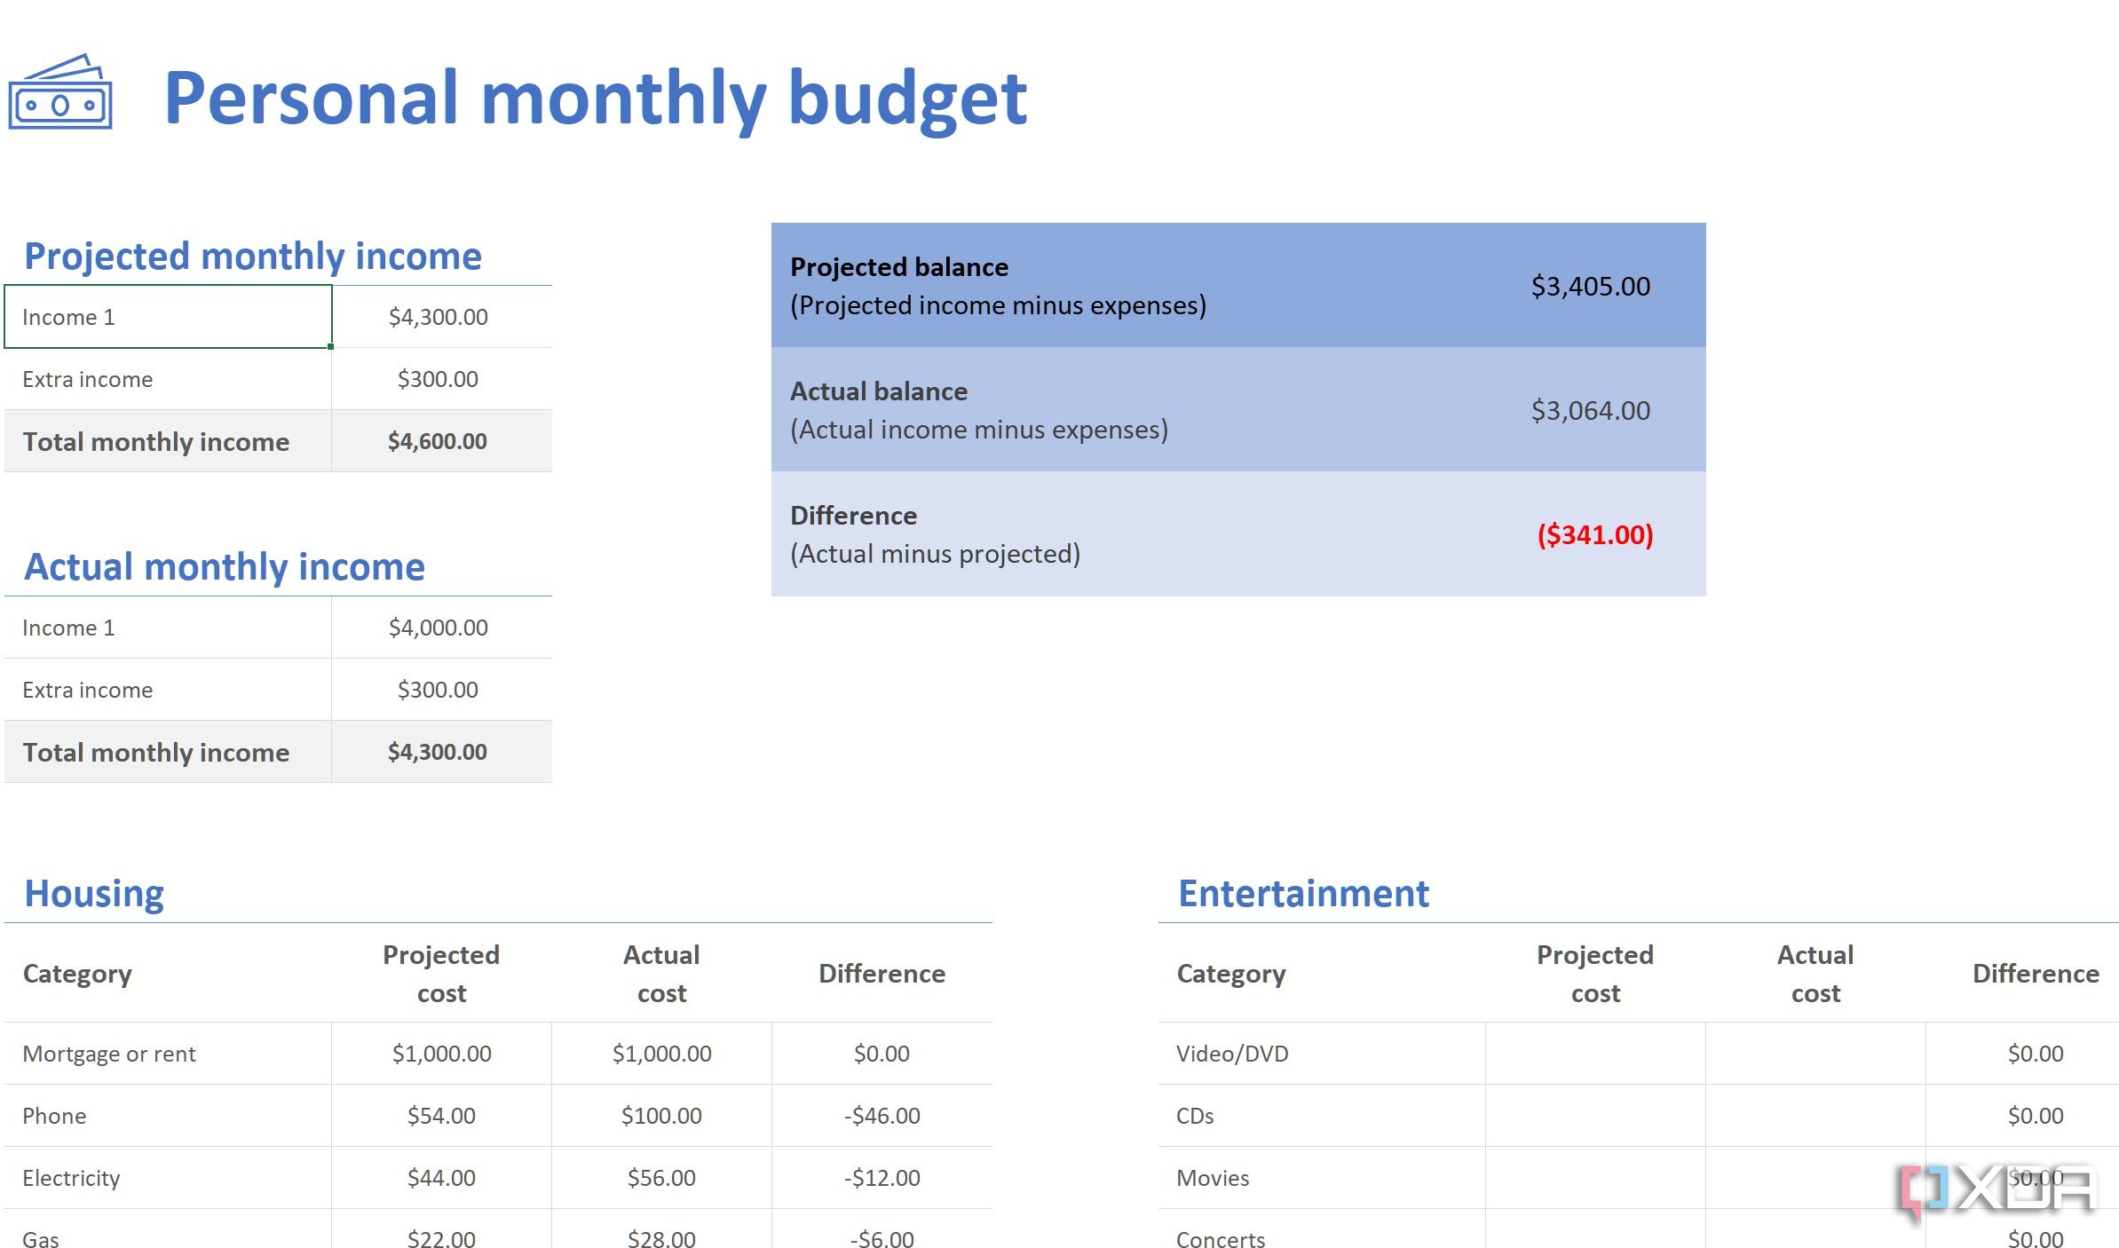Select the Actual monthly income heading

[225, 567]
